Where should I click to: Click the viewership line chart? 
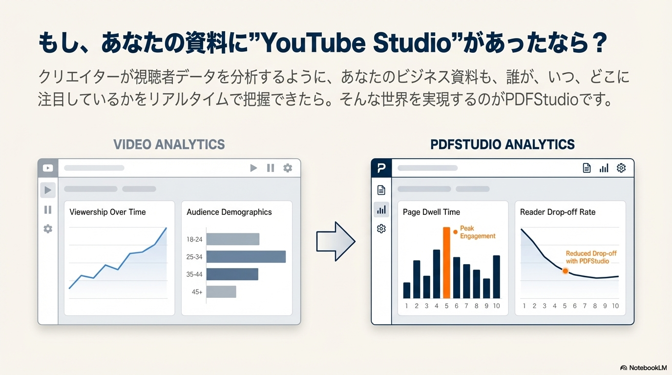click(x=118, y=263)
